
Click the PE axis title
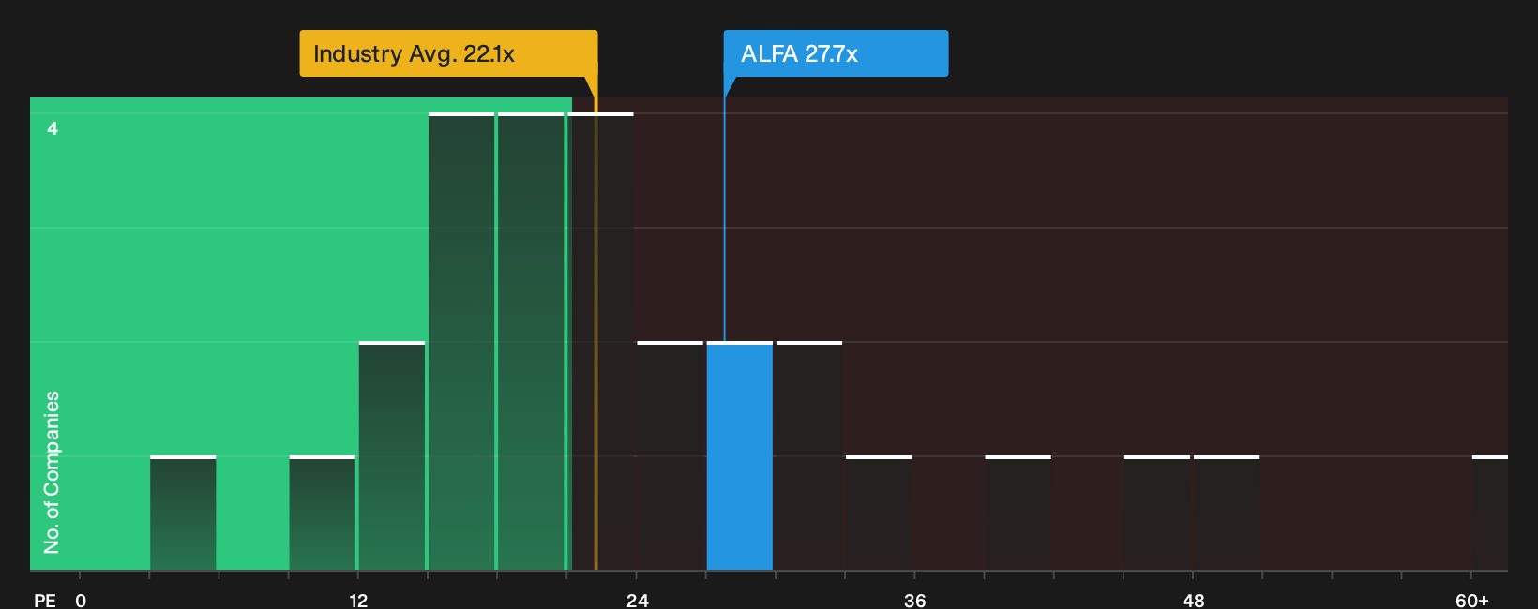point(45,600)
